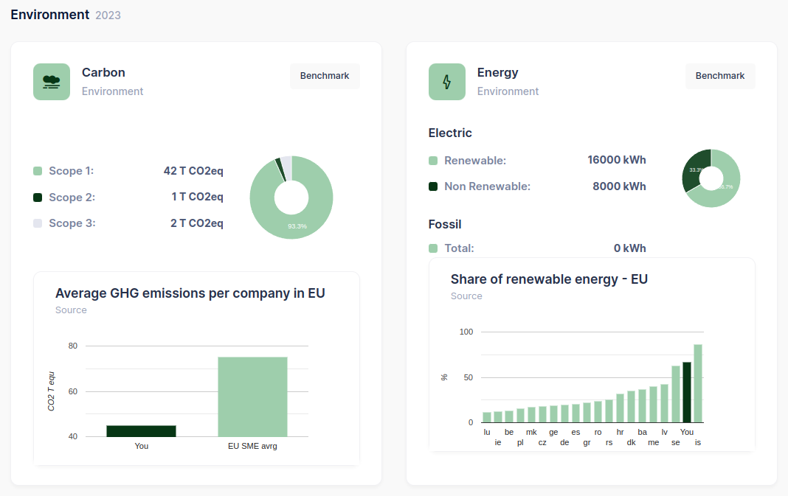This screenshot has height=496, width=788.
Task: Click the Scope 2 dark green swatch
Action: click(x=38, y=198)
